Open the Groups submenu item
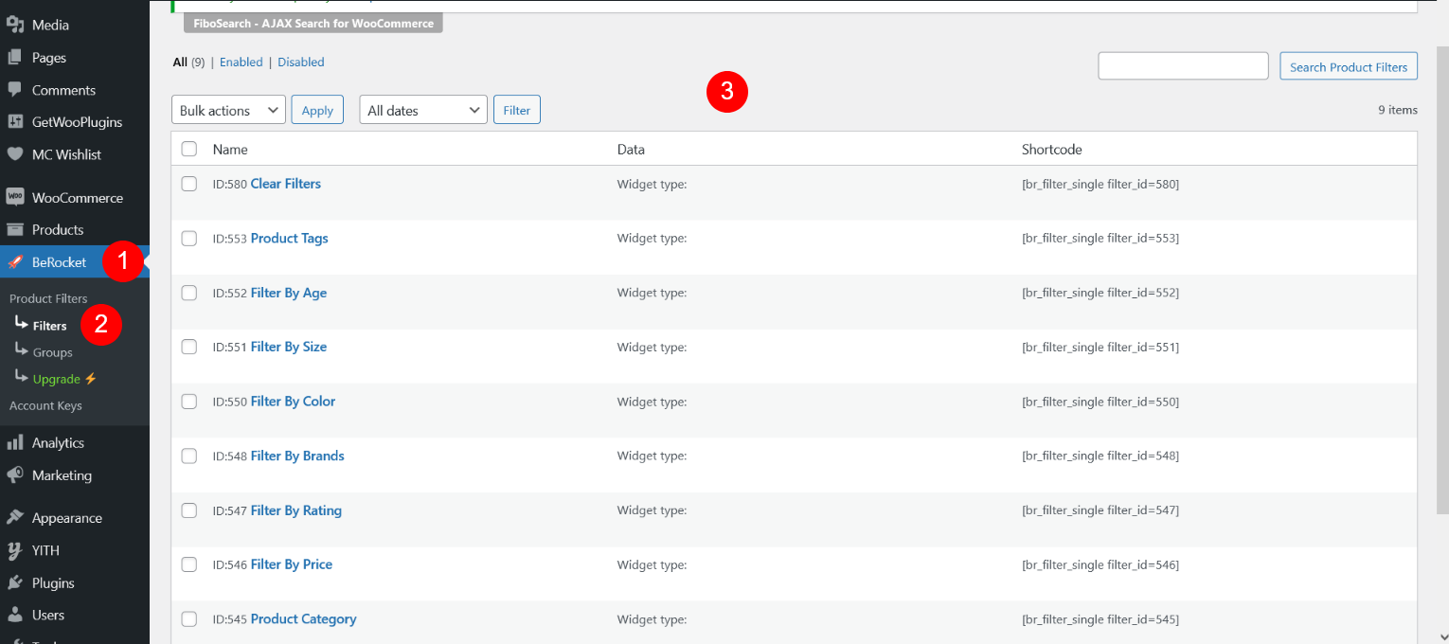The width and height of the screenshot is (1449, 644). pyautogui.click(x=52, y=352)
